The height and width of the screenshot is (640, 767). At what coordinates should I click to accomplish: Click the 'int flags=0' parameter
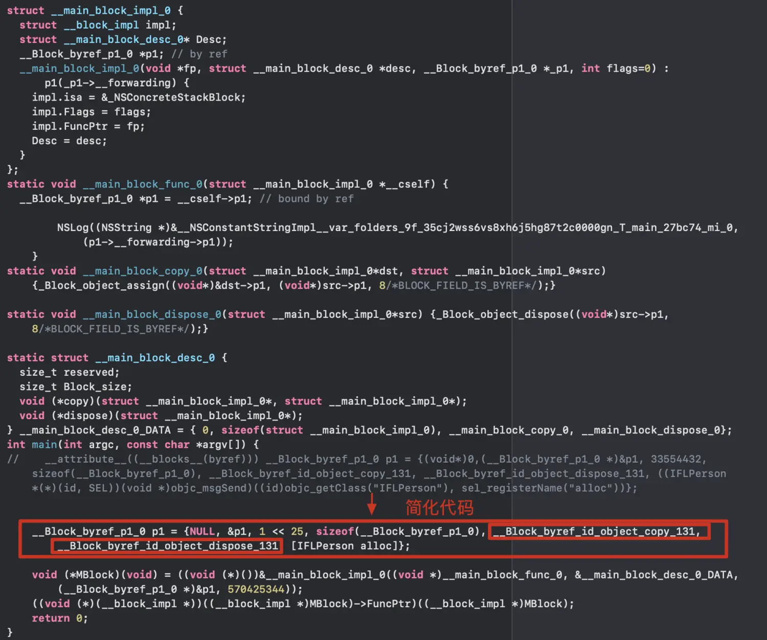618,68
